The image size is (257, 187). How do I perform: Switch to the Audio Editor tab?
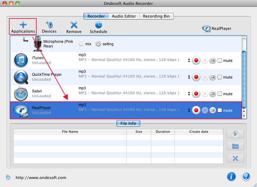pos(124,16)
